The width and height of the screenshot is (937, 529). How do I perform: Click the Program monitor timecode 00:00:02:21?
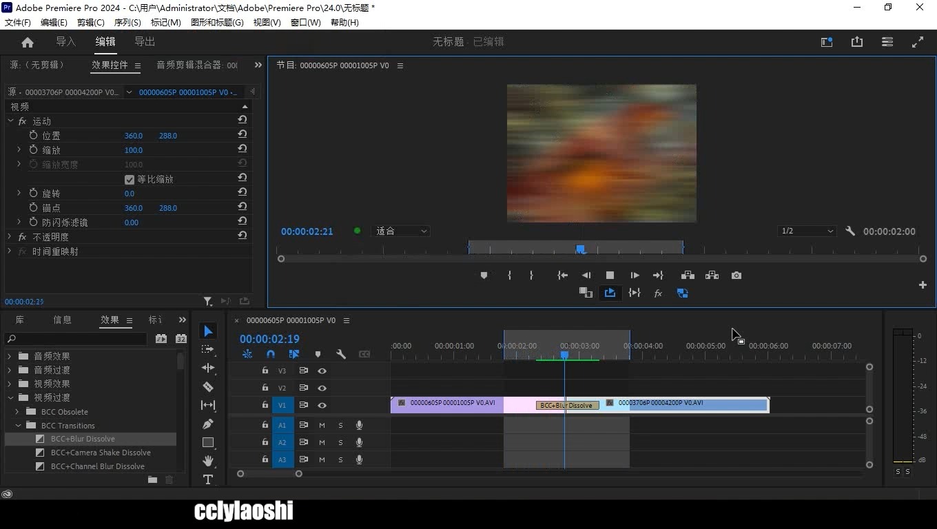coord(307,231)
